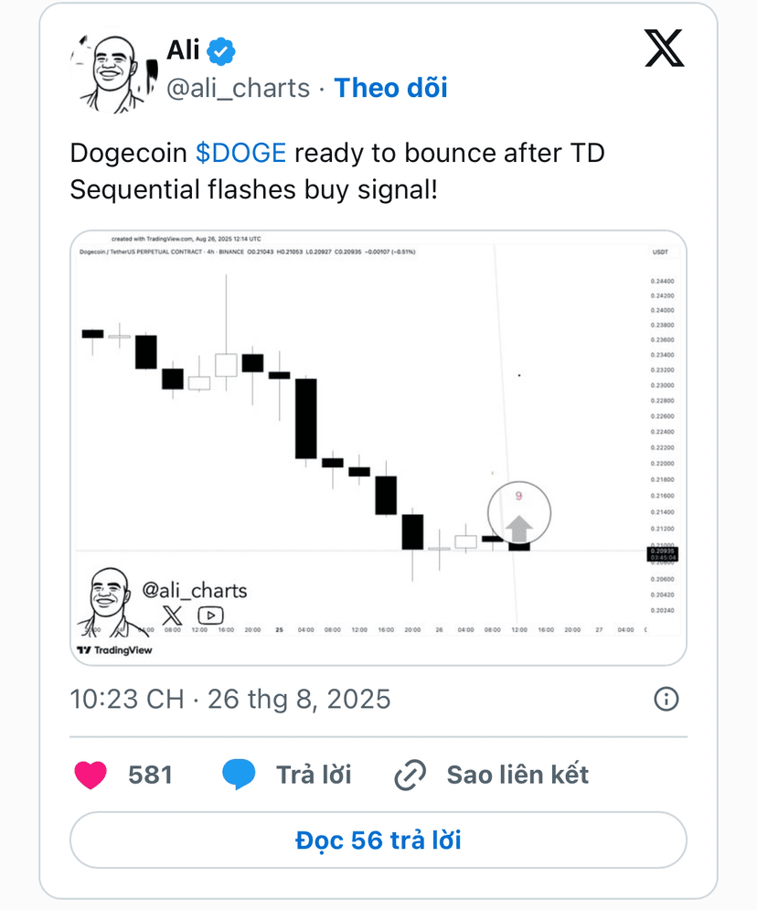Open Ali's profile avatar

point(114,74)
